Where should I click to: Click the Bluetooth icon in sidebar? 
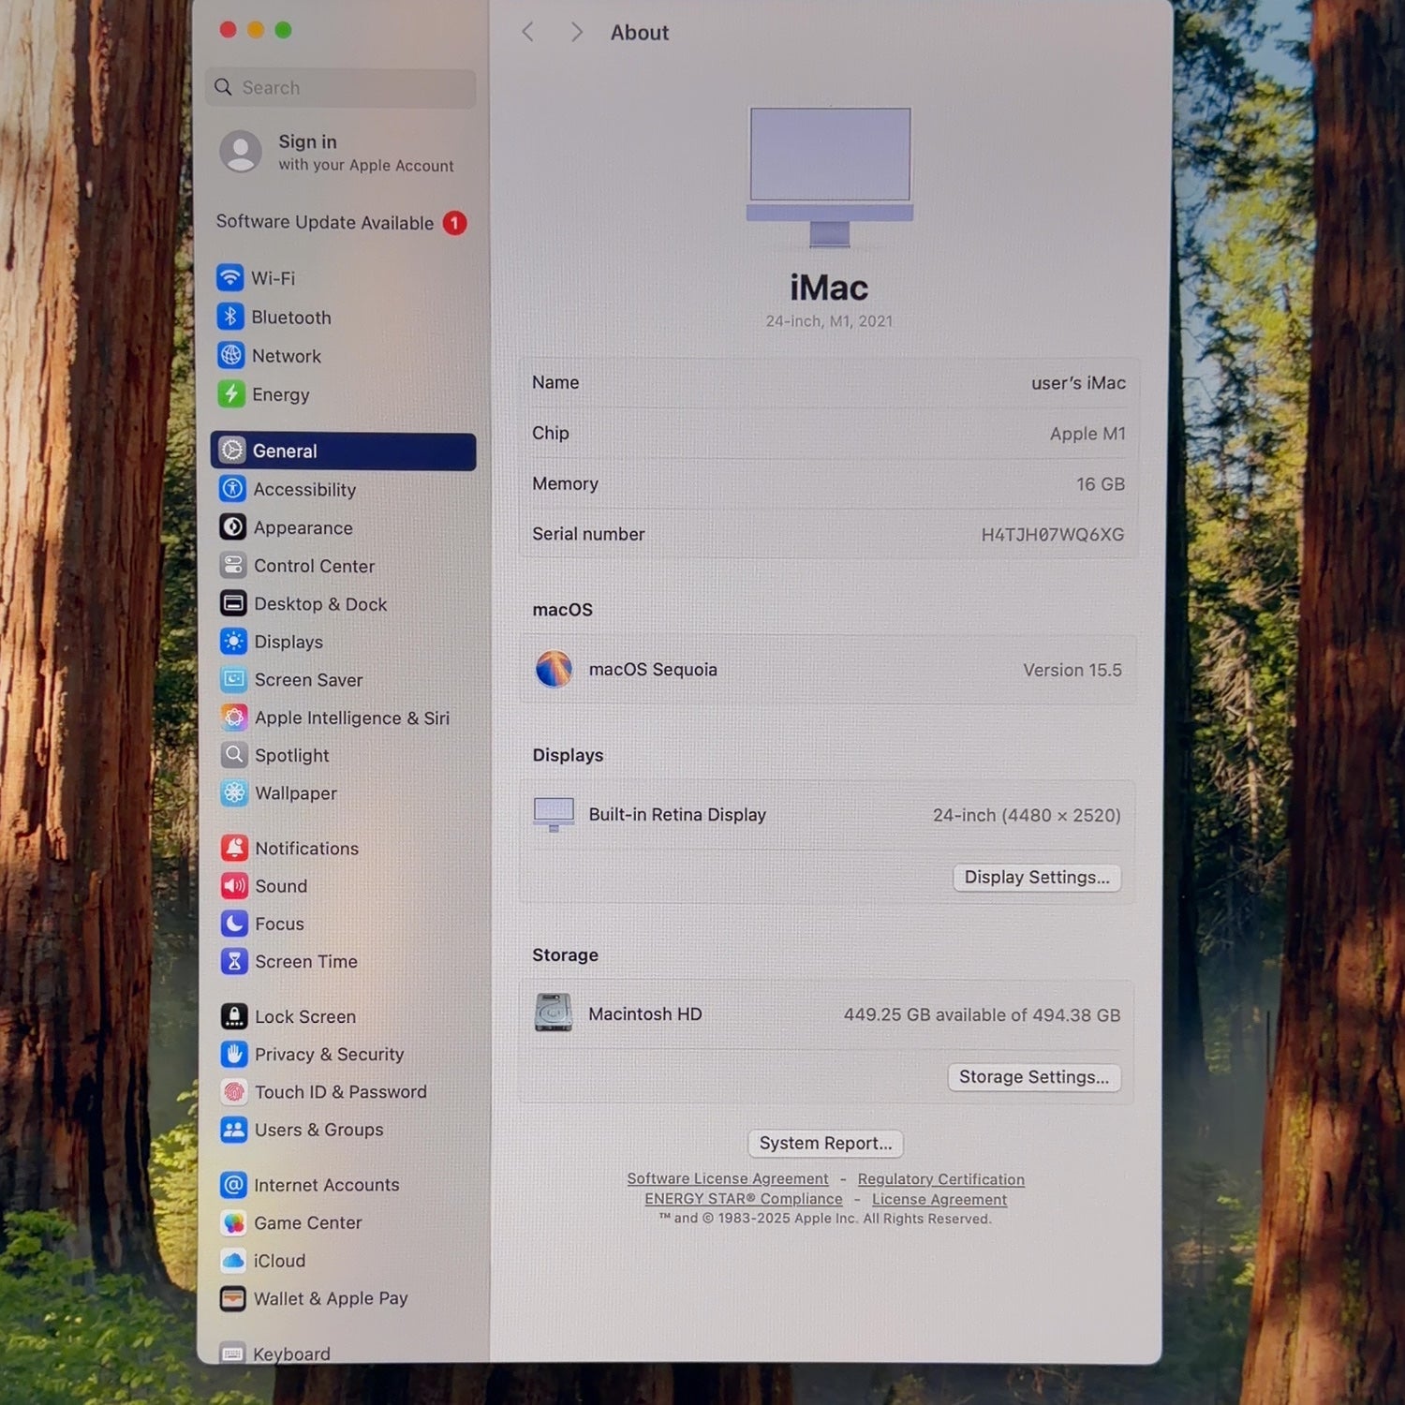click(x=230, y=317)
